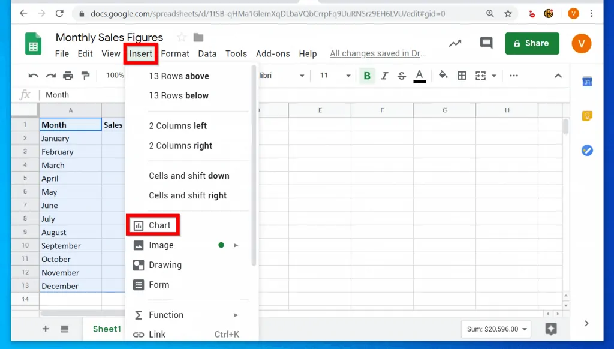Open the Sum: $20,596.00 summary dropdown
Screen dimensions: 614x349
pos(496,329)
